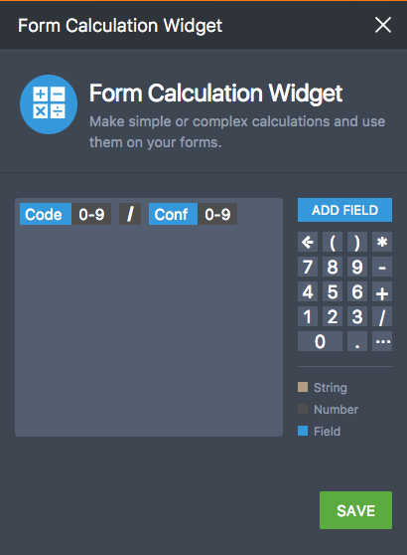
Task: Click the divide slash key on keypad
Action: click(382, 316)
